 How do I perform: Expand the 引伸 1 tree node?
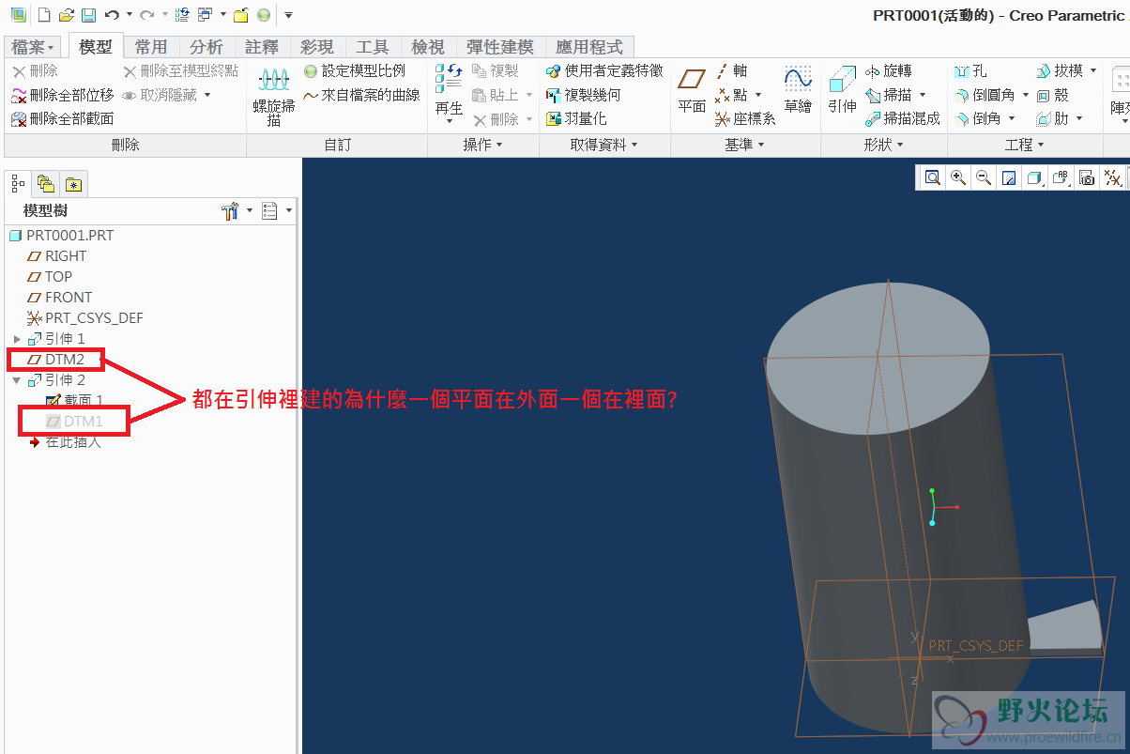click(17, 339)
